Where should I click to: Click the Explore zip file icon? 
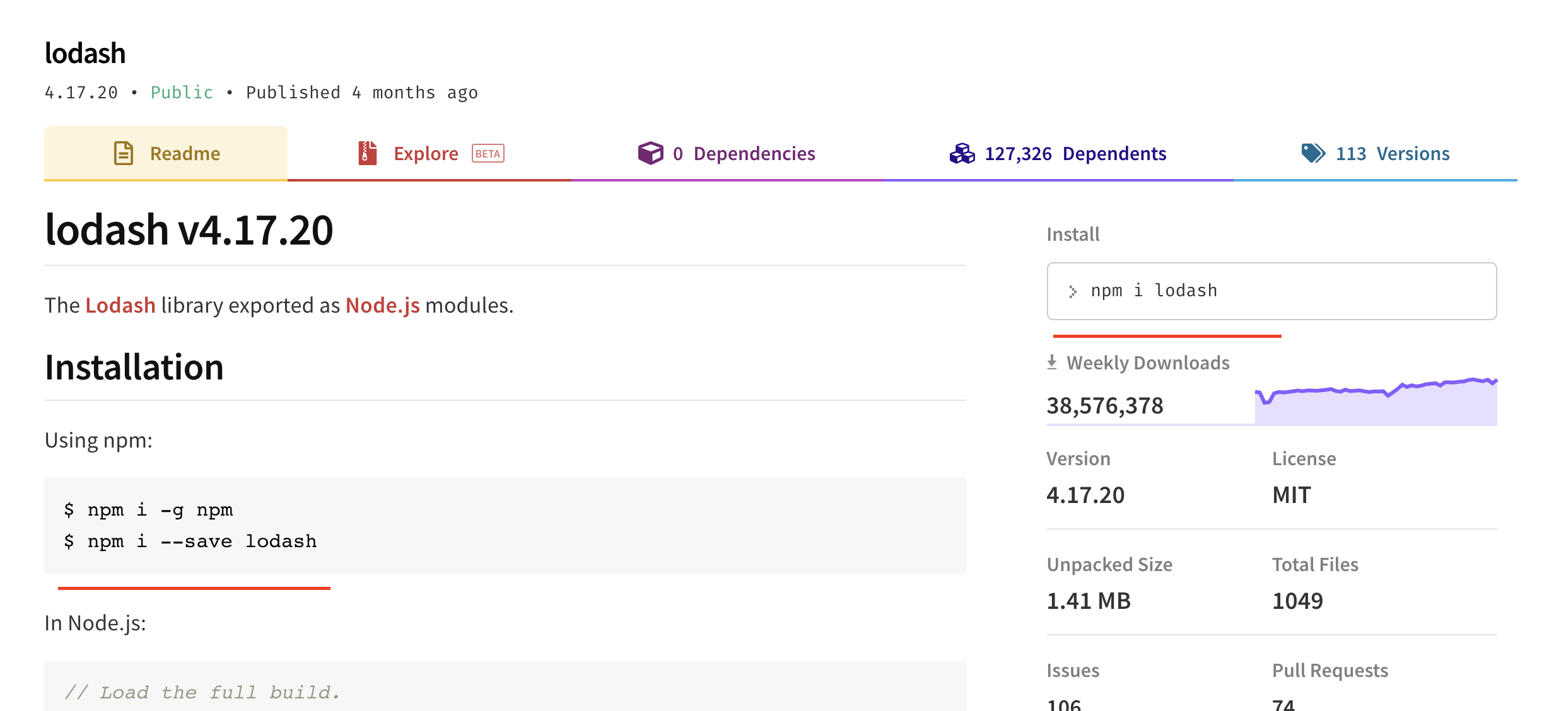(367, 153)
